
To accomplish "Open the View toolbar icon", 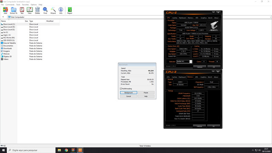I will point(30,10).
